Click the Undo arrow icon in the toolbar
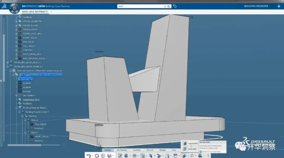Viewport: 284px width, 158px height. click(x=88, y=155)
